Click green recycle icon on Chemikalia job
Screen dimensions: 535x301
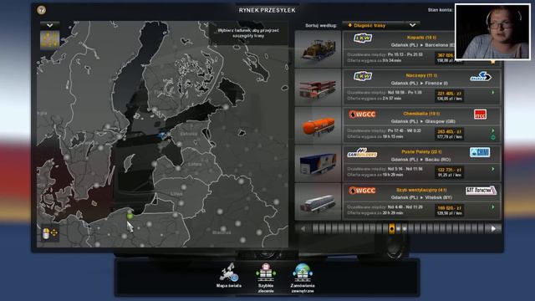[x=492, y=137]
